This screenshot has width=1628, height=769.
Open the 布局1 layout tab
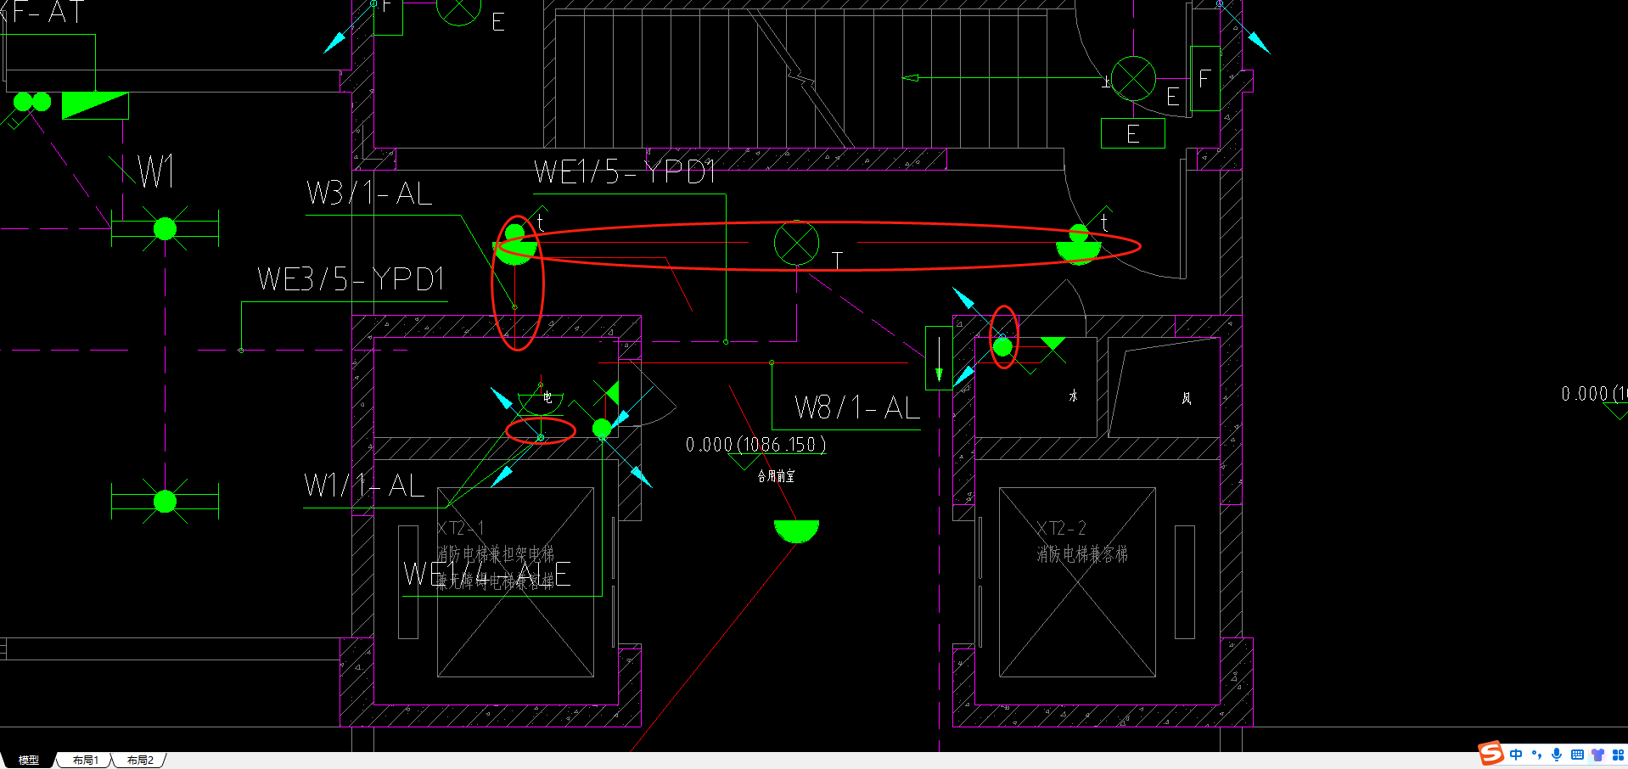pyautogui.click(x=85, y=760)
